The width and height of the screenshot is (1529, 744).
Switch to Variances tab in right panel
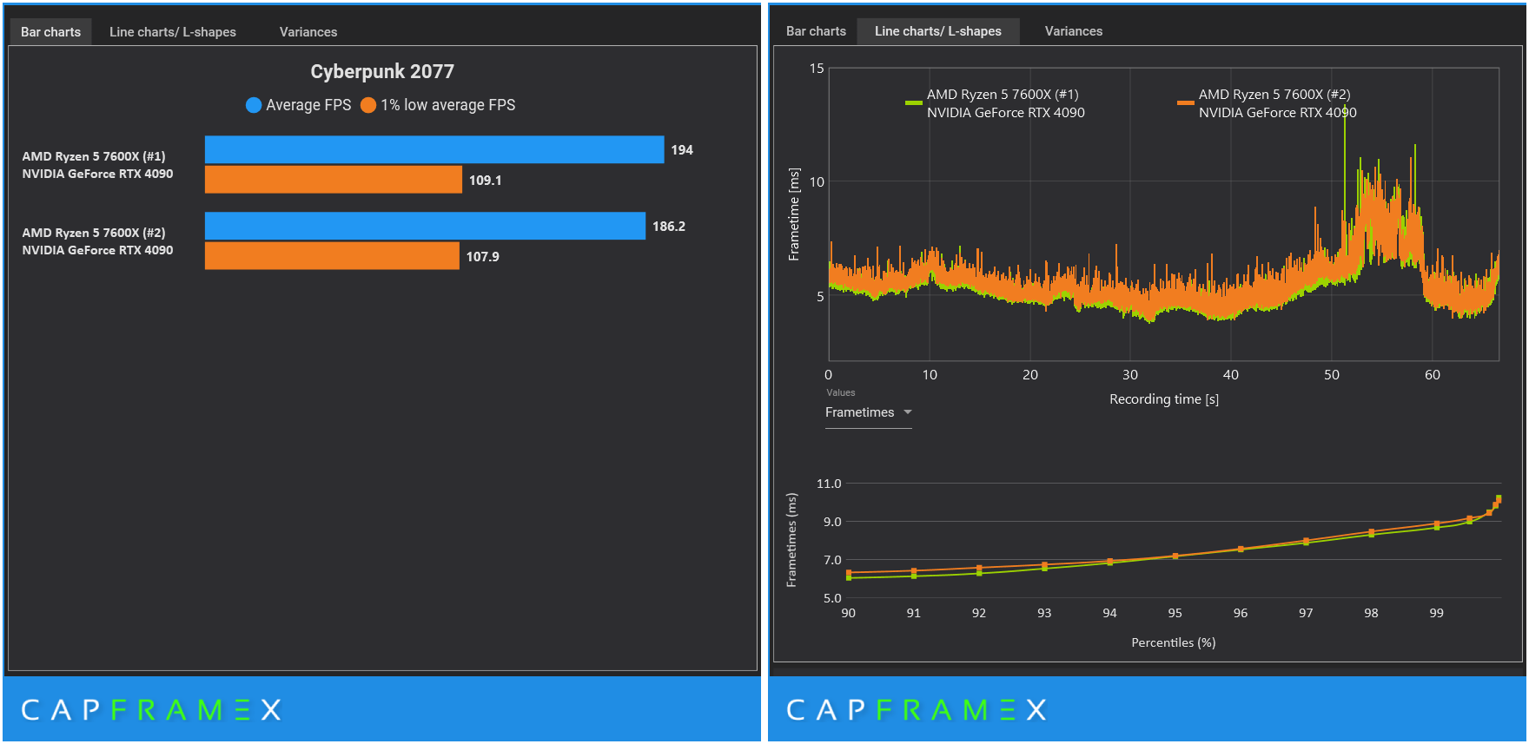[x=1074, y=31]
